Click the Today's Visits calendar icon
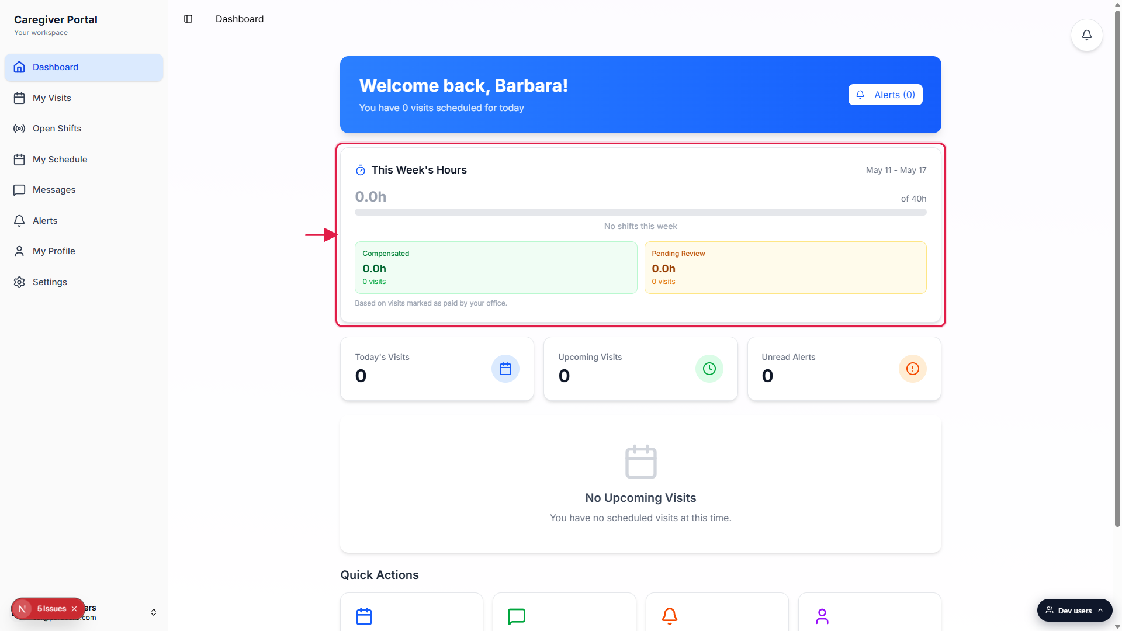This screenshot has width=1122, height=631. point(505,369)
